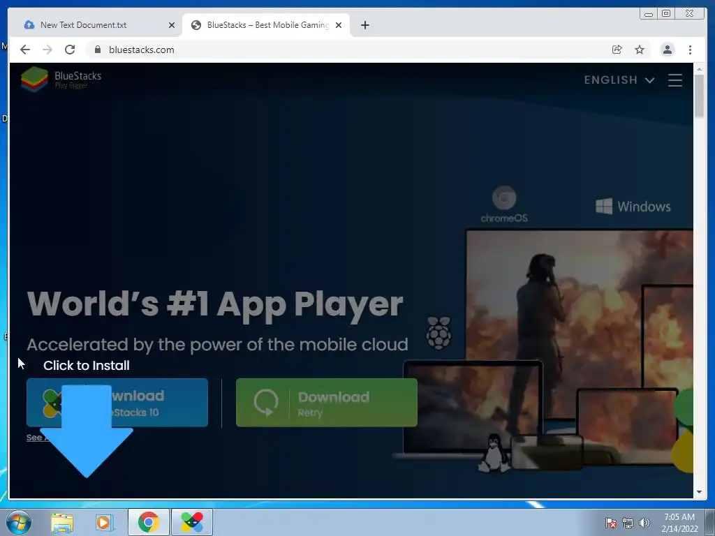Select the BlueStacks – Best Mobile Gaming tab

266,25
